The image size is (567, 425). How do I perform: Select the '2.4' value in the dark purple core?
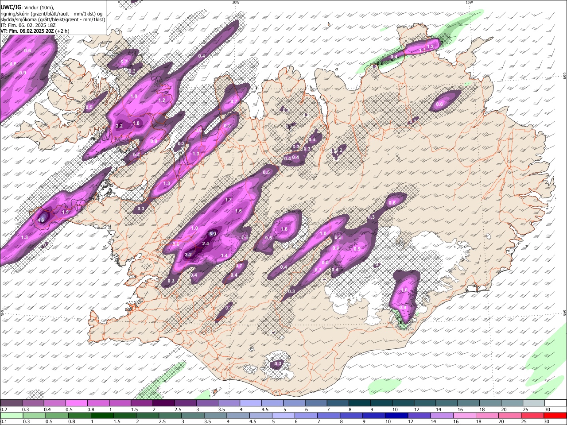[206, 244]
